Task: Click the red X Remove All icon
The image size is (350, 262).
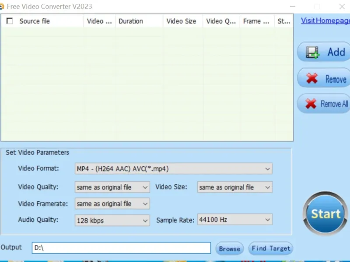Action: pyautogui.click(x=311, y=103)
